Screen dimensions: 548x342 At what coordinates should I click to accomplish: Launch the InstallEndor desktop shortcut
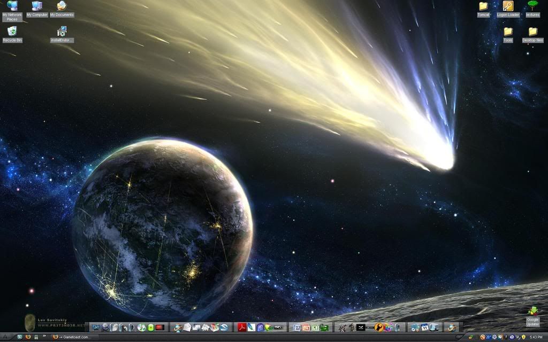pyautogui.click(x=62, y=34)
